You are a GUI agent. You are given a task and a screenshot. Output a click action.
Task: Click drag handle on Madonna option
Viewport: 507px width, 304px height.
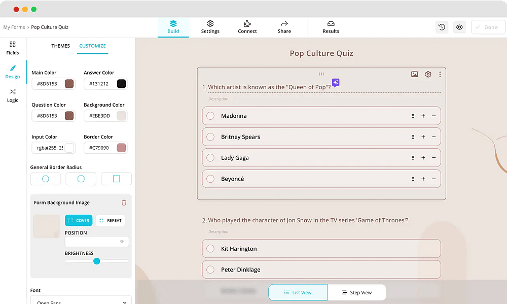(x=413, y=116)
